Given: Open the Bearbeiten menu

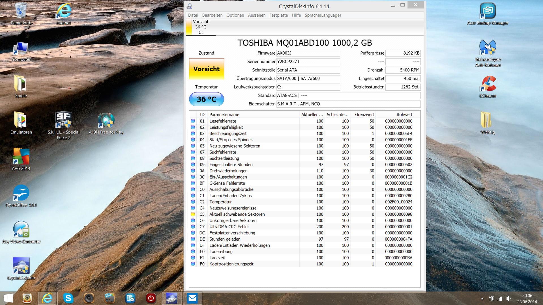Looking at the screenshot, I should tap(212, 15).
